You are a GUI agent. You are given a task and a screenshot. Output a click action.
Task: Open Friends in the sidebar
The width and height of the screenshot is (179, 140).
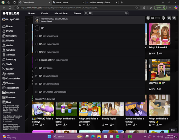pos(8,40)
